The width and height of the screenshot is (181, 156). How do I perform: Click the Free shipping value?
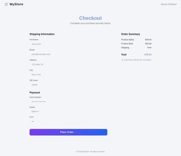[x=149, y=48]
